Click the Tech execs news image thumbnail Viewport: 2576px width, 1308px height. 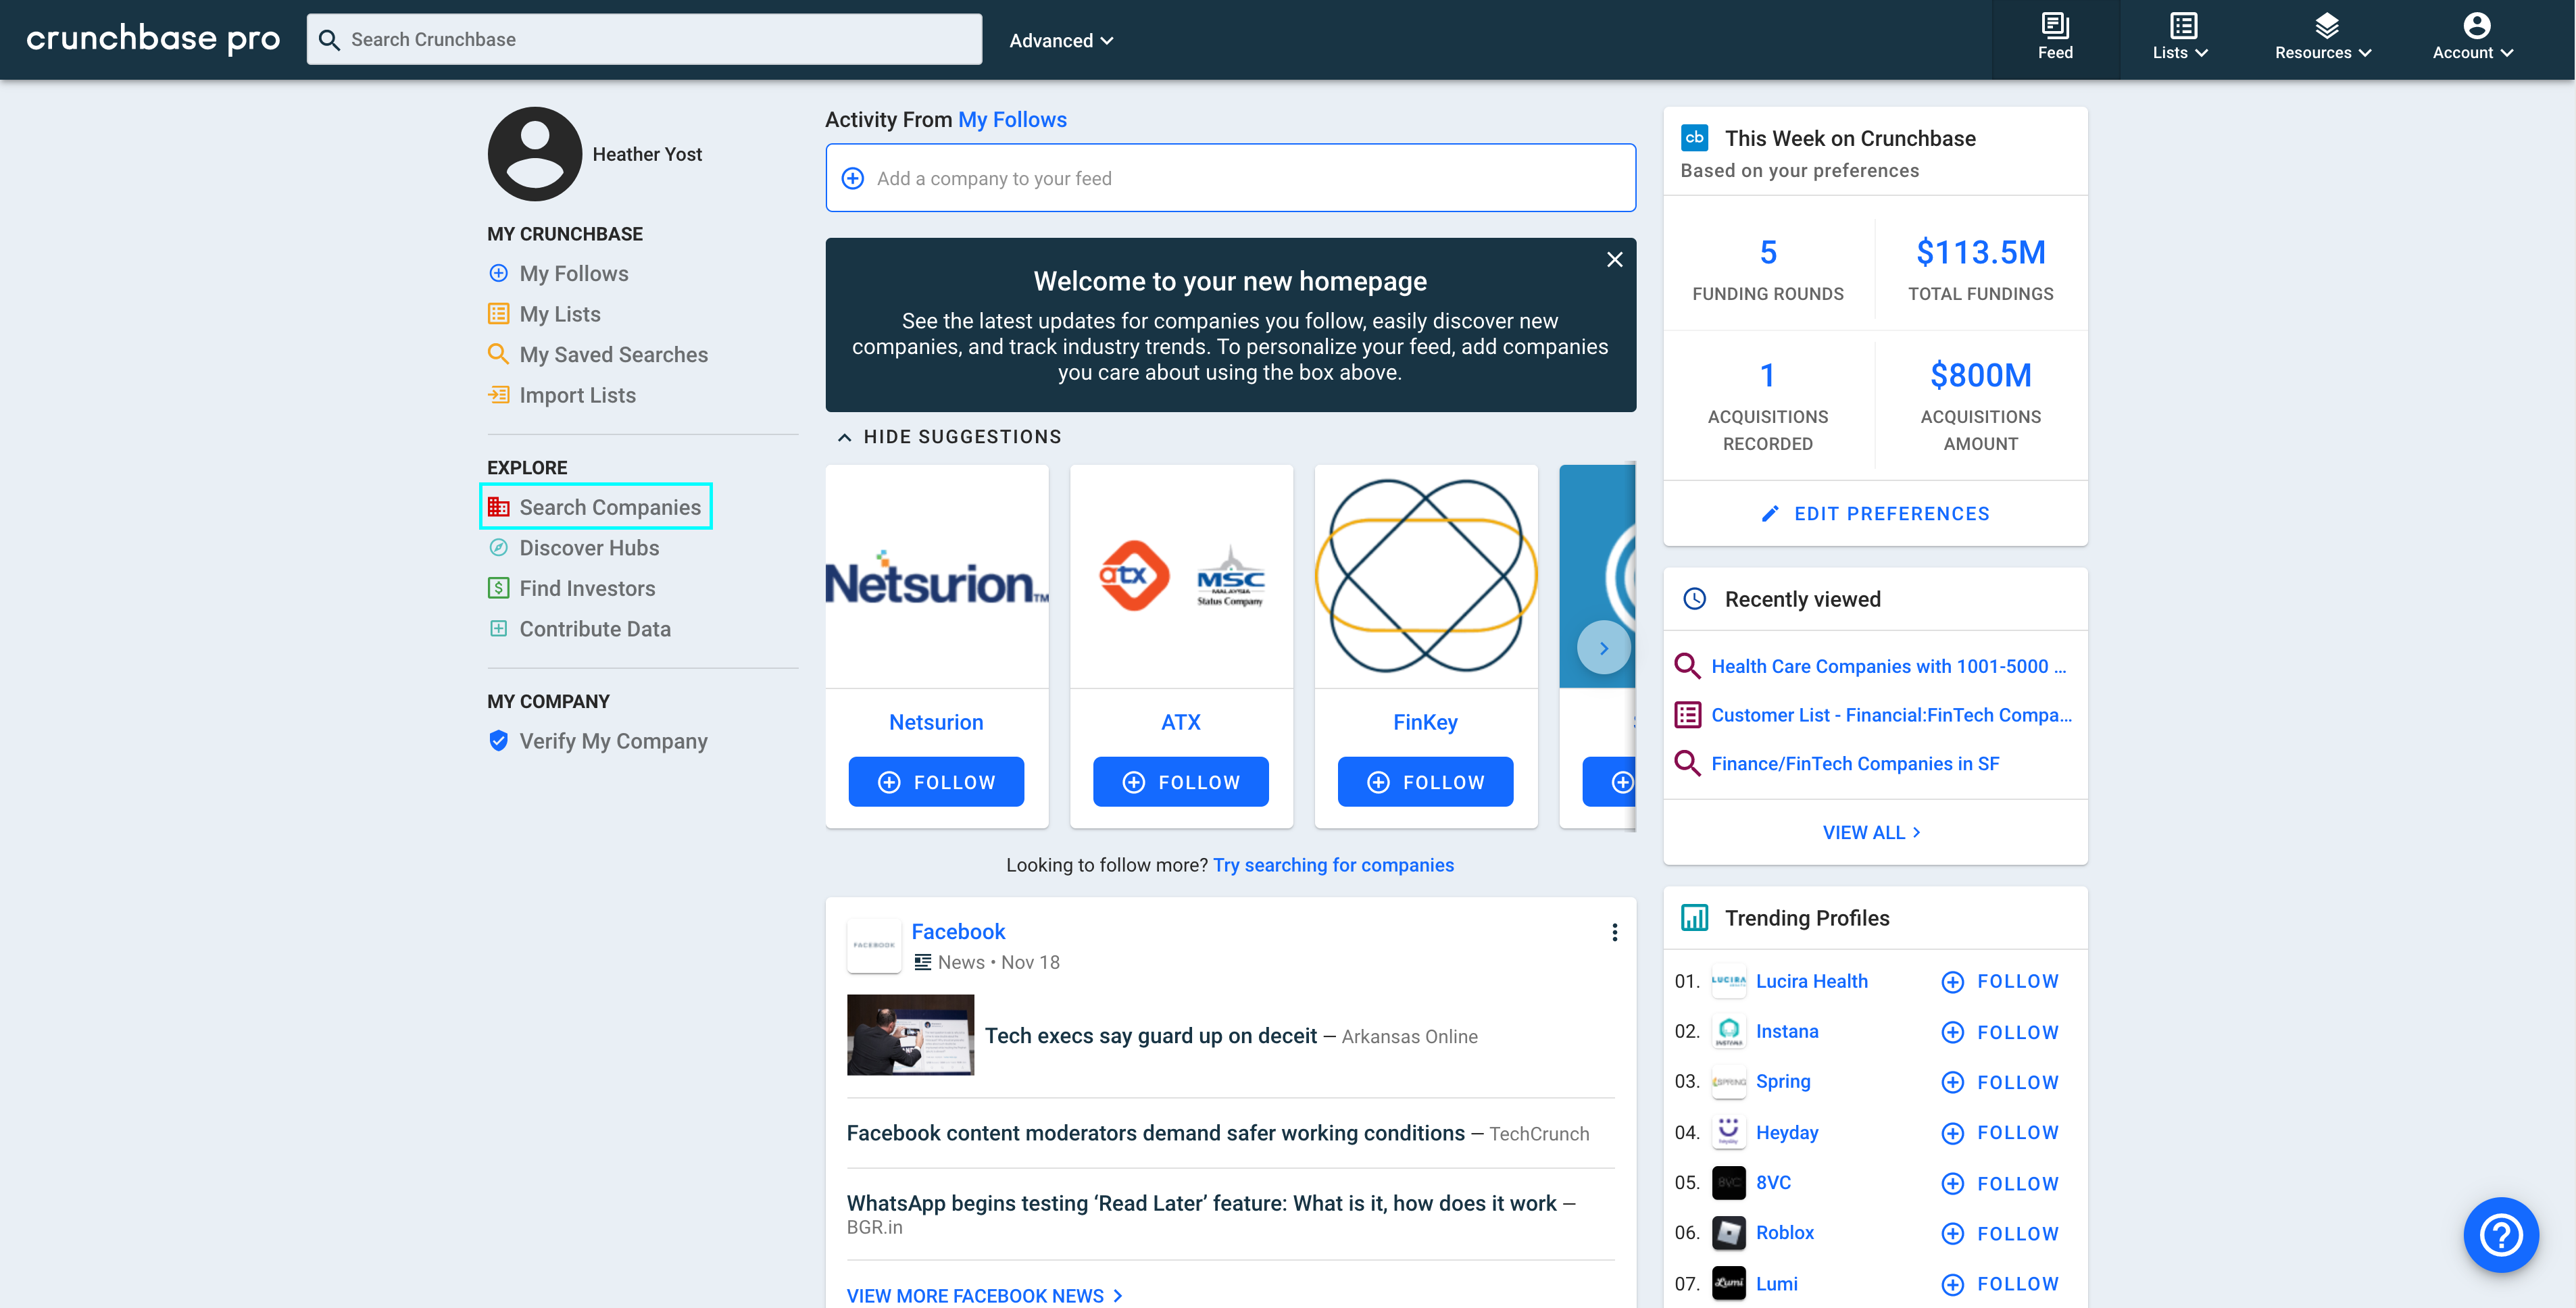pos(910,1035)
